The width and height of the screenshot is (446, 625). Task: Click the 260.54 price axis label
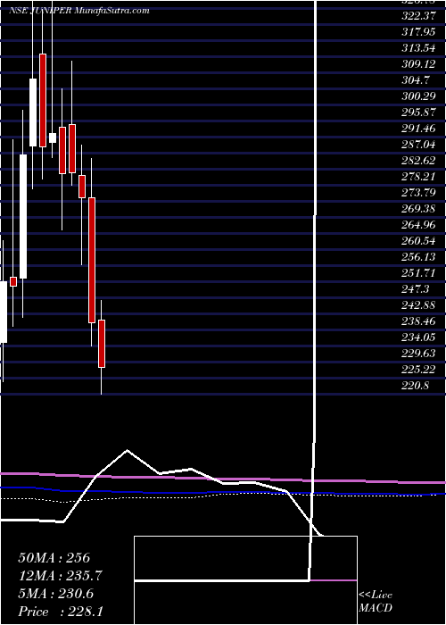click(418, 241)
